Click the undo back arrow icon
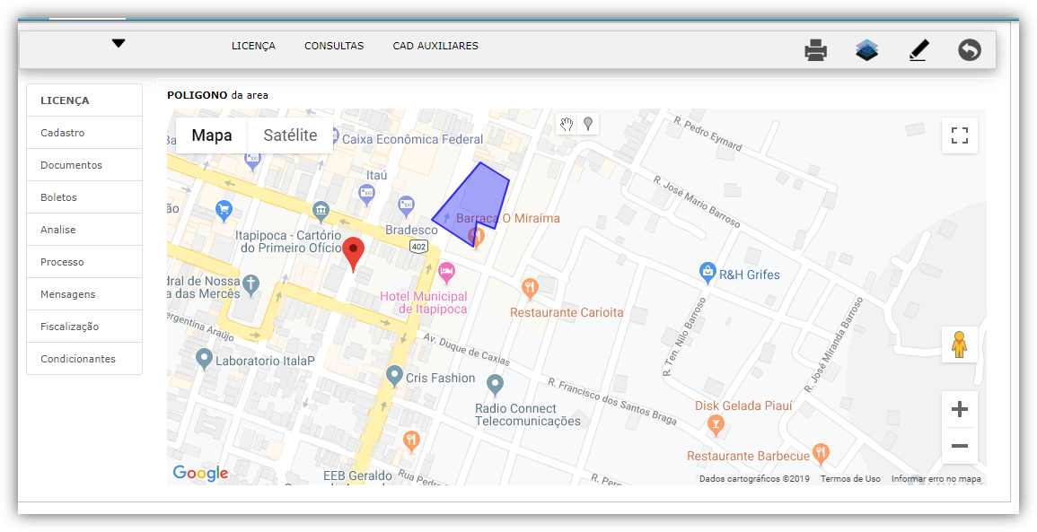The height and width of the screenshot is (532, 1037). 969,50
